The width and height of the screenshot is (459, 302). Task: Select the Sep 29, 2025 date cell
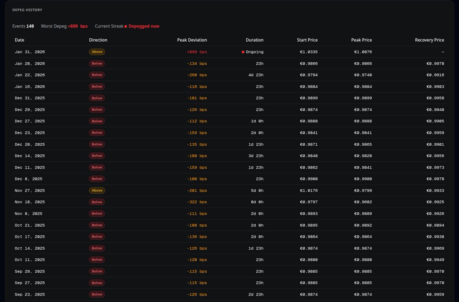point(30,271)
